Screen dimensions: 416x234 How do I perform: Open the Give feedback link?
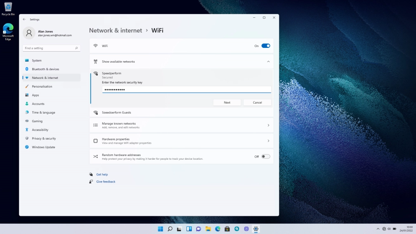(x=106, y=182)
